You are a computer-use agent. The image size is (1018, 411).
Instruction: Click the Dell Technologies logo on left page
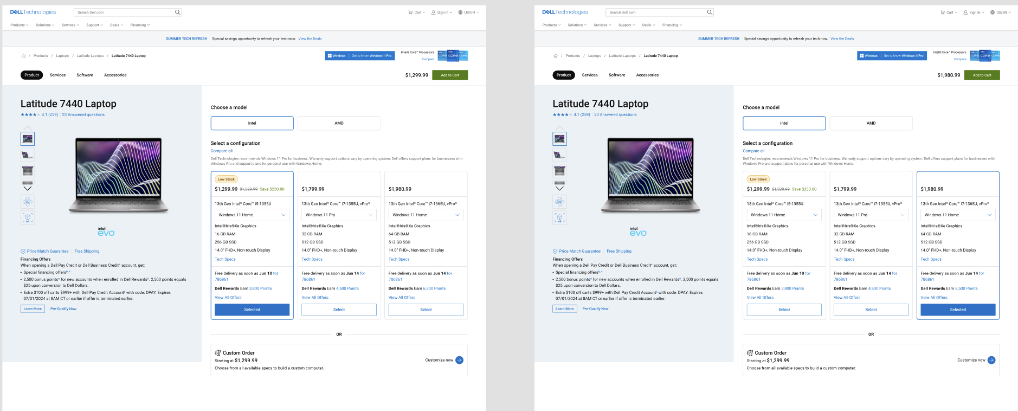coord(33,12)
